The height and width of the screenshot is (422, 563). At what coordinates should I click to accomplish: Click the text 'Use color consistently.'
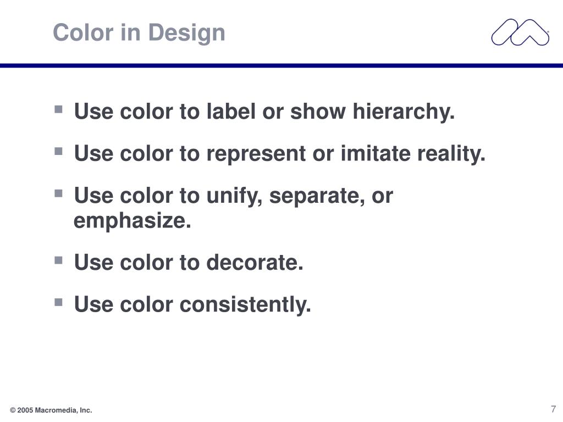(x=192, y=304)
